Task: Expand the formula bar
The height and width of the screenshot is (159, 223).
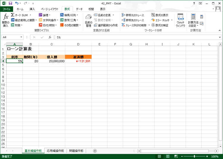Action: [220, 37]
